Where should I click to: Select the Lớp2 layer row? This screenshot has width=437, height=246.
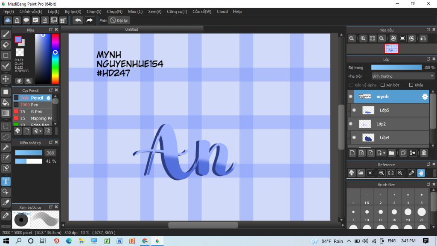tap(389, 124)
